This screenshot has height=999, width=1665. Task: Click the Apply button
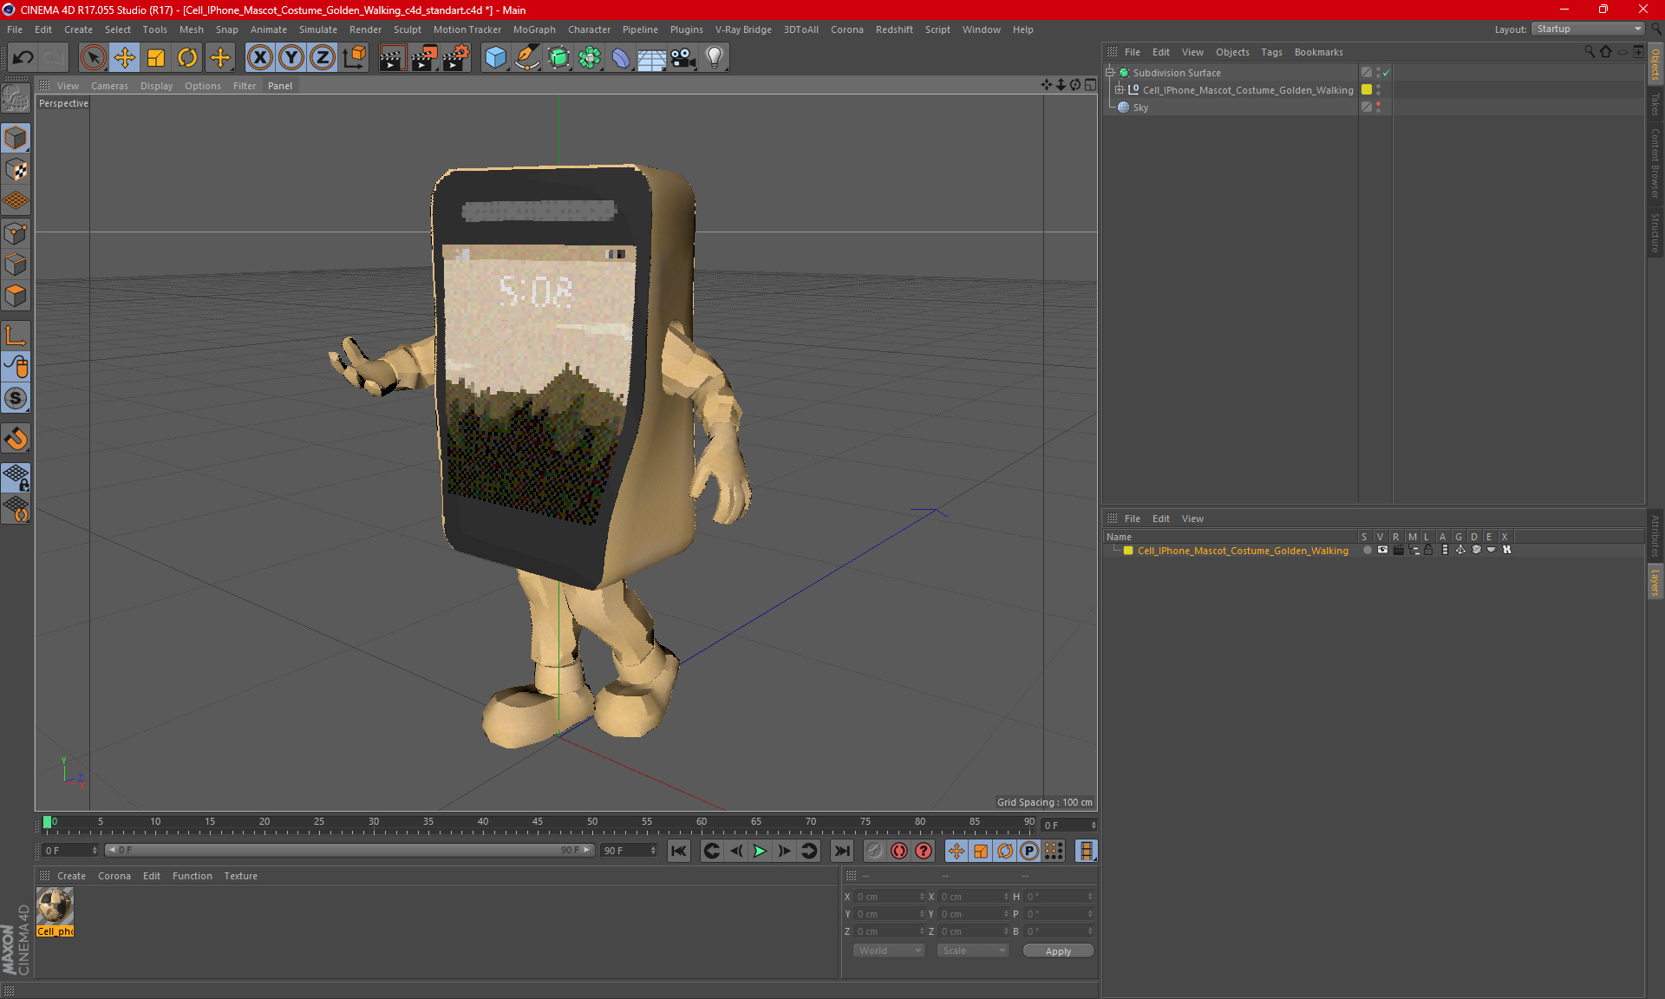(x=1058, y=951)
